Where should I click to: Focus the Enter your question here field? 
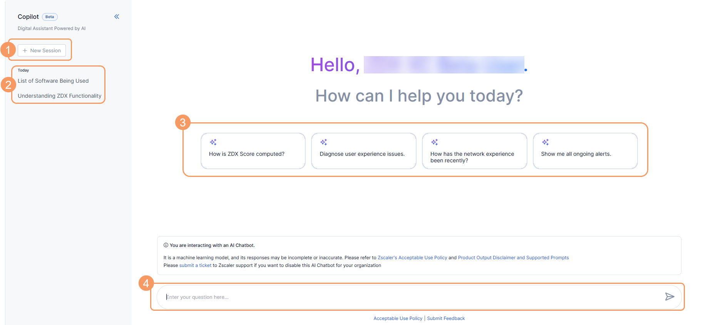(x=412, y=297)
